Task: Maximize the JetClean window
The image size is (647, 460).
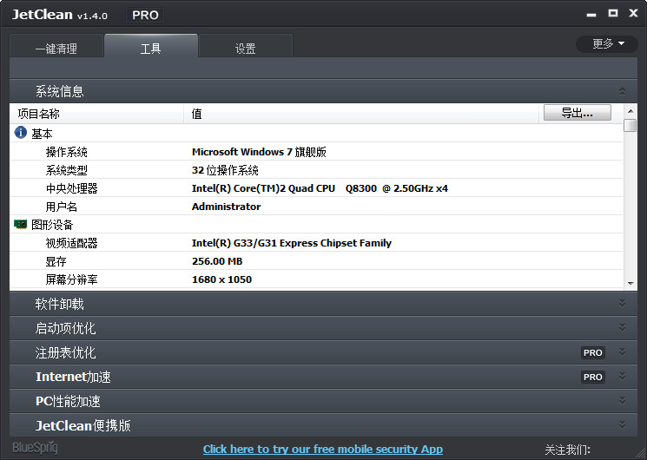Action: point(613,14)
